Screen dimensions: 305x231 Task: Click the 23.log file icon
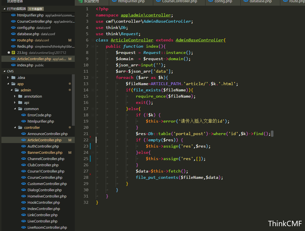(x=13, y=52)
